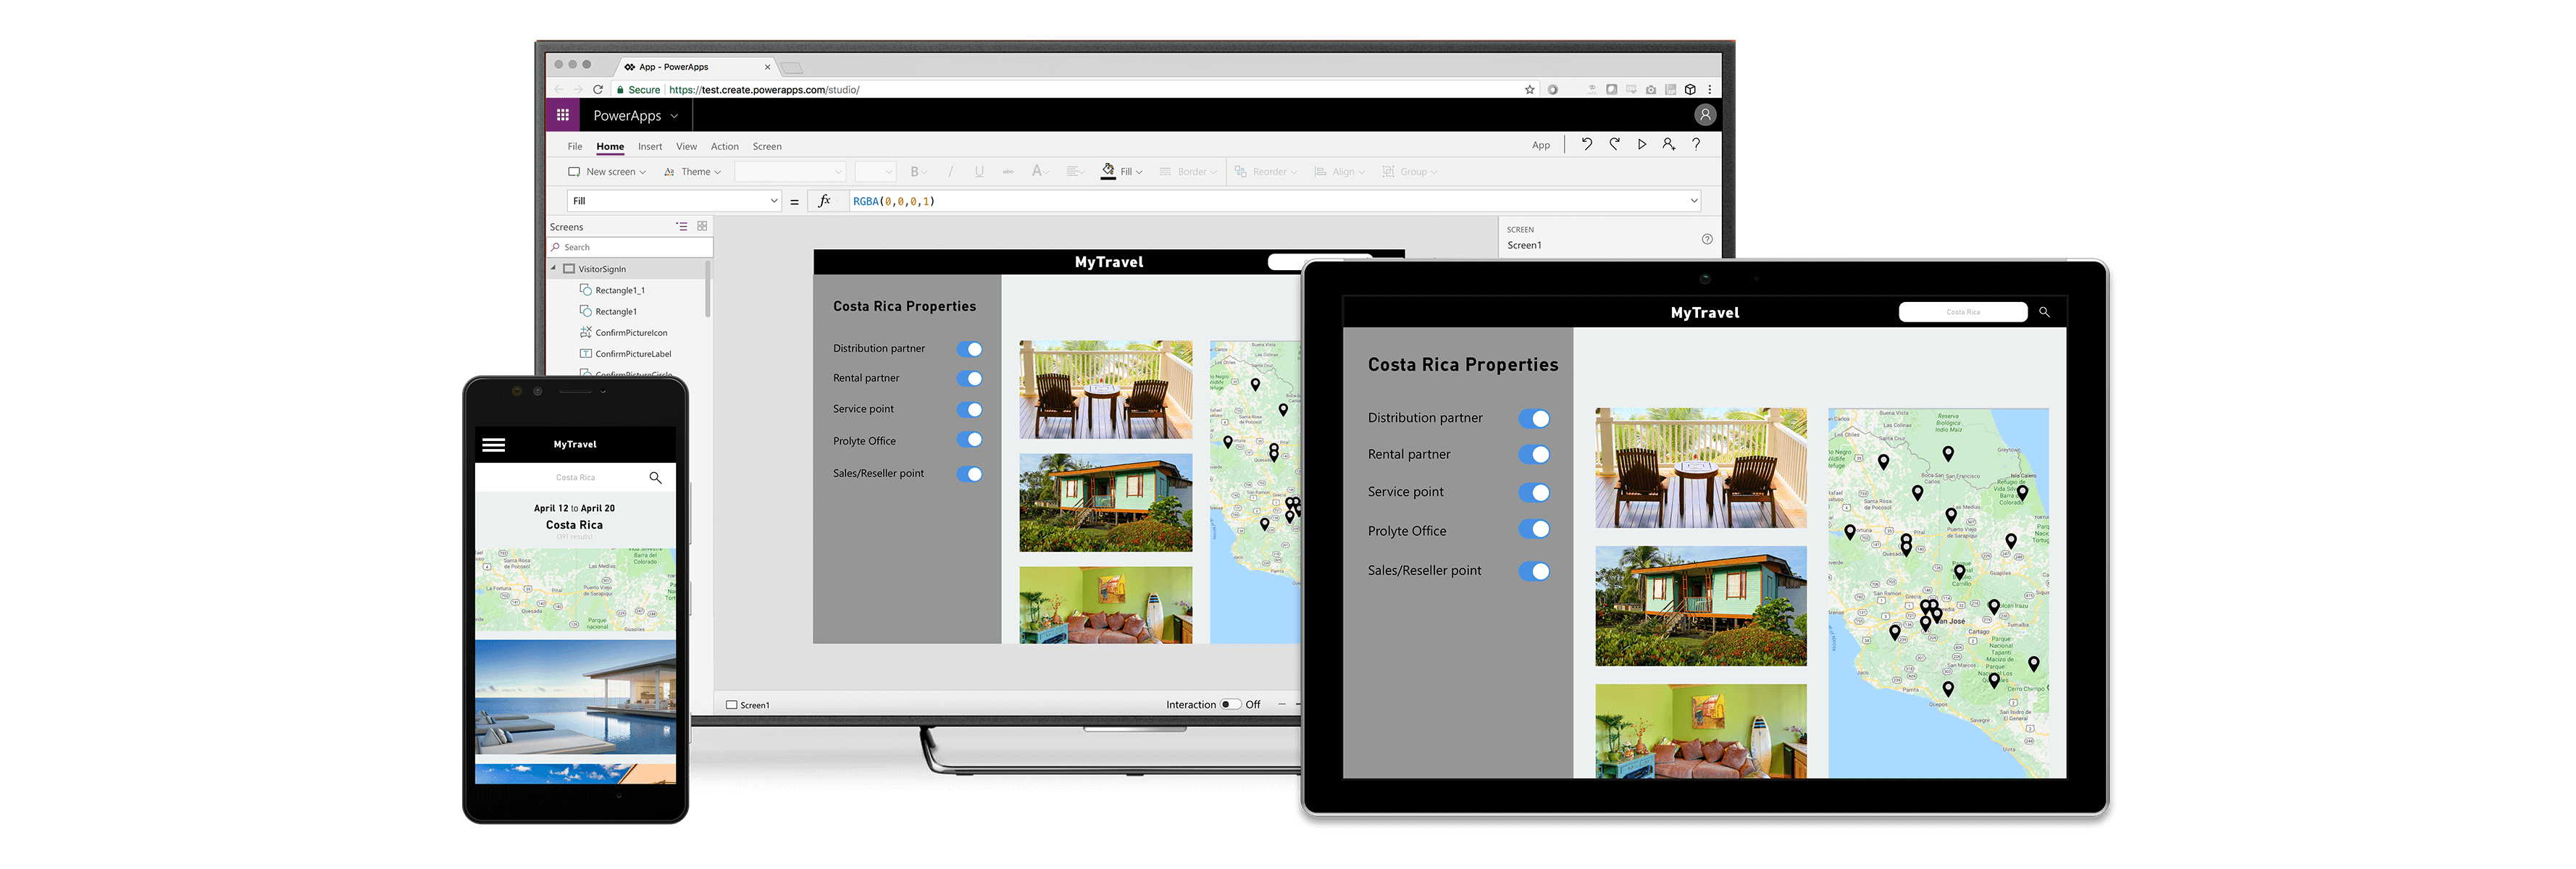Screen dimensions: 2576x869
Task: Select the Home tab in ribbon
Action: [609, 146]
